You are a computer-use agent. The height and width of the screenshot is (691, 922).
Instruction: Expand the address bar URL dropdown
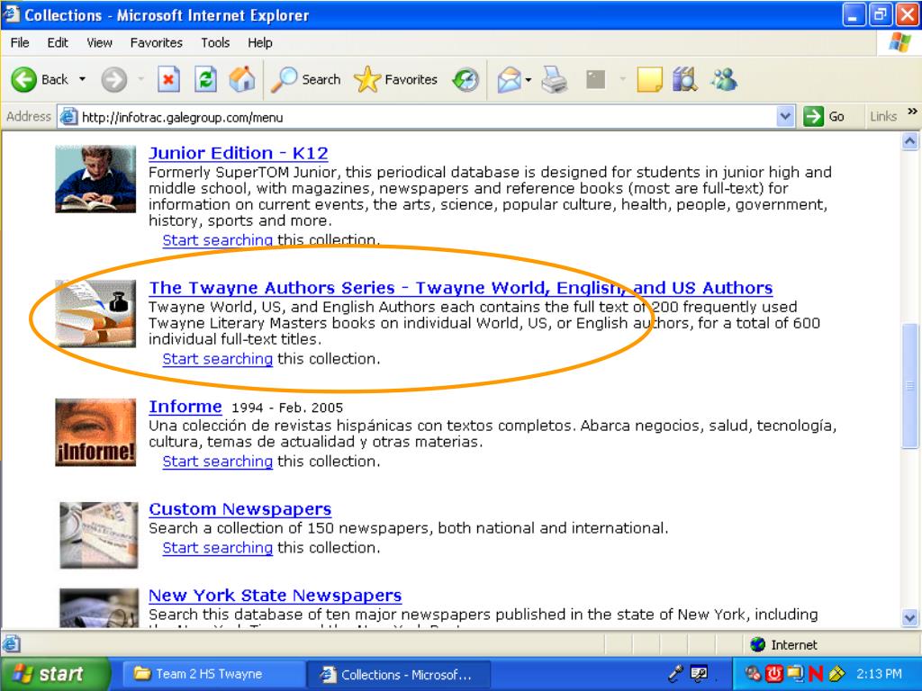[x=785, y=116]
